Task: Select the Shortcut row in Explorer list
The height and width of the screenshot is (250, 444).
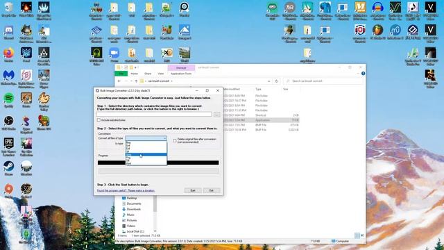Action: pos(262,115)
